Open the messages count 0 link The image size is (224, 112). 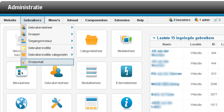220,20
